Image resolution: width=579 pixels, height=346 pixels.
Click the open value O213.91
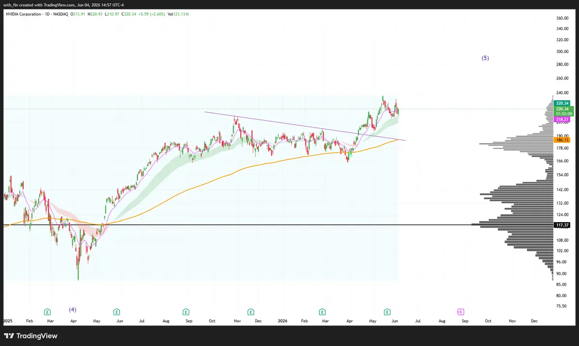click(79, 14)
